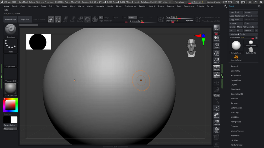Open the Texture Off selector
264x148 pixels.
point(11,75)
